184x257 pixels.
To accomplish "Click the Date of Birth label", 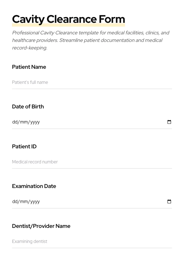I will click(28, 107).
